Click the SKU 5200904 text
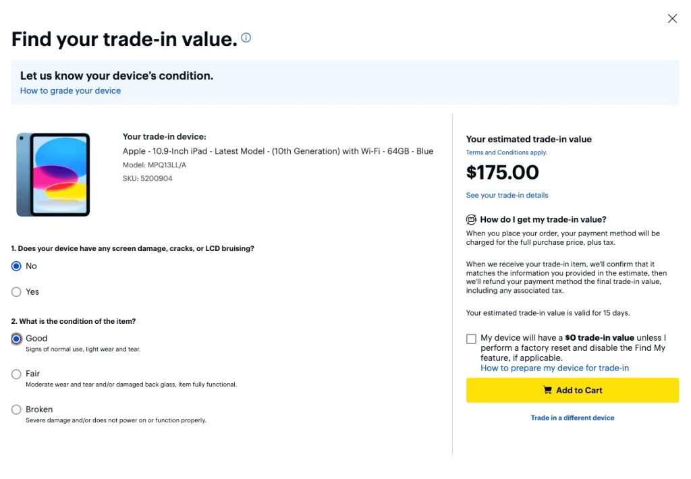The width and height of the screenshot is (691, 479). coord(147,178)
